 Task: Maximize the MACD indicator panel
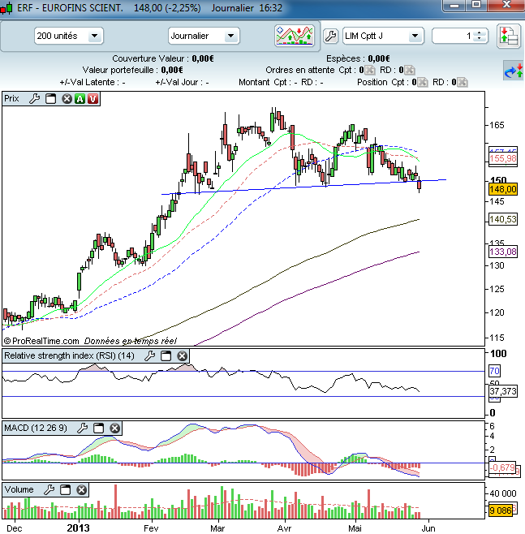99,428
